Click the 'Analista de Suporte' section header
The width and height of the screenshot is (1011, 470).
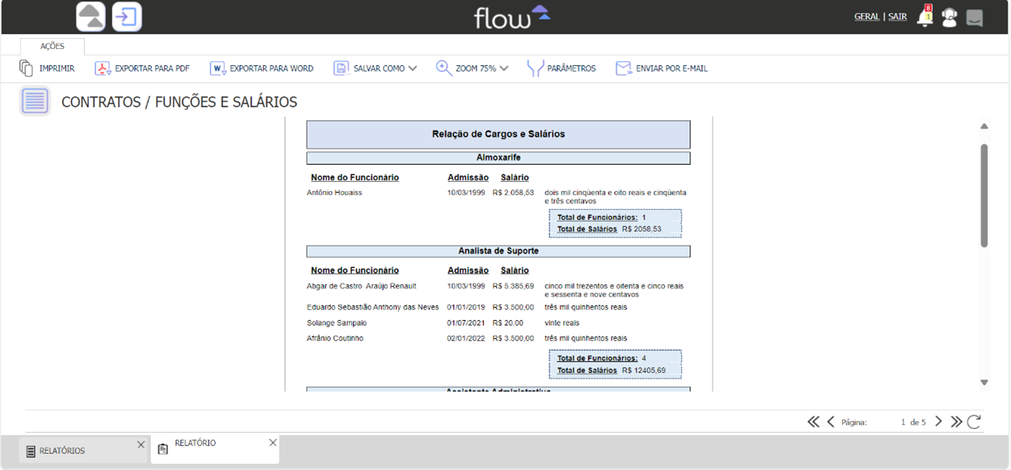[498, 251]
